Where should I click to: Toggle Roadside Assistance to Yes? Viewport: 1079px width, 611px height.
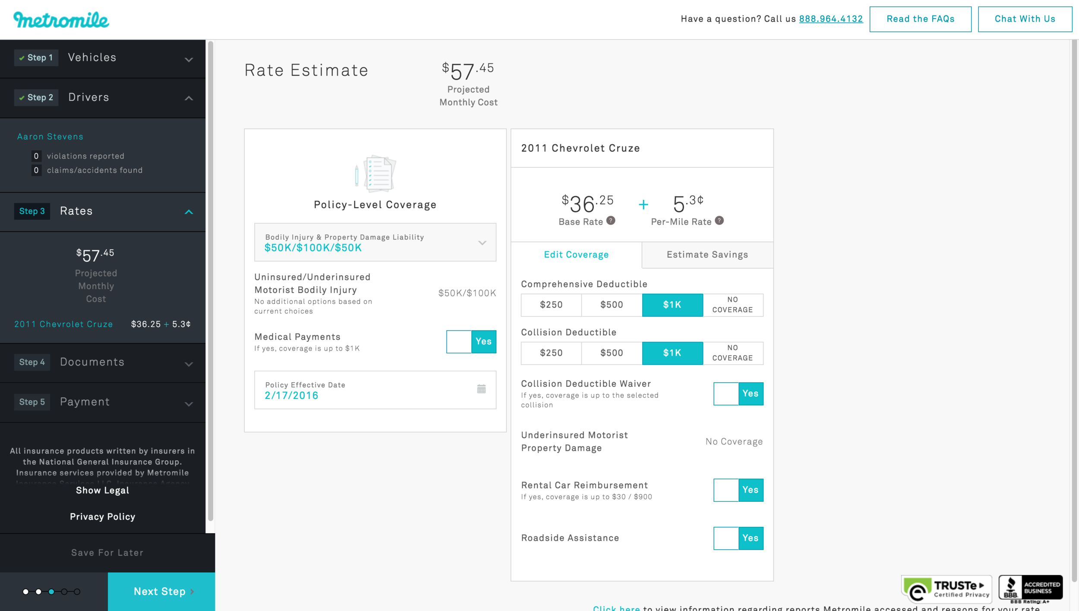click(750, 538)
